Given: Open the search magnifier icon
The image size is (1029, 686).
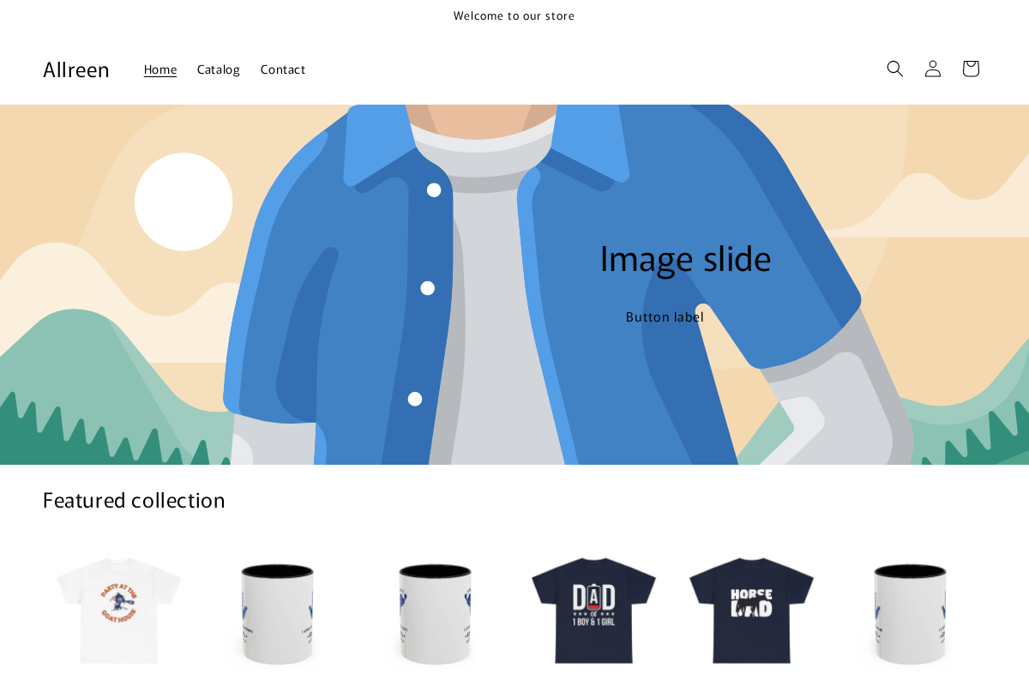Looking at the screenshot, I should pos(894,69).
